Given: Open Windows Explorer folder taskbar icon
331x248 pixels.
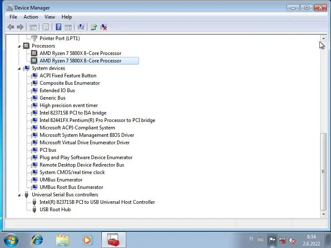Looking at the screenshot, I should click(x=62, y=240).
